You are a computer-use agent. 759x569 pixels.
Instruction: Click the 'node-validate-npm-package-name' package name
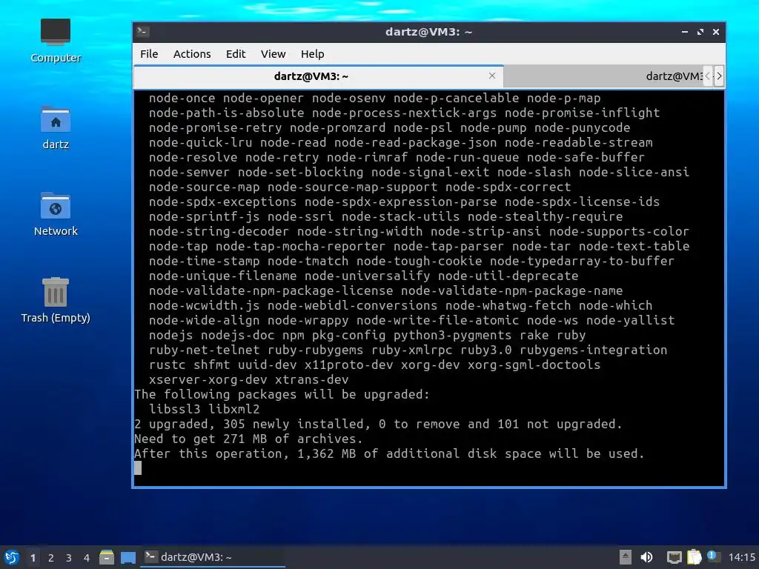coord(511,290)
